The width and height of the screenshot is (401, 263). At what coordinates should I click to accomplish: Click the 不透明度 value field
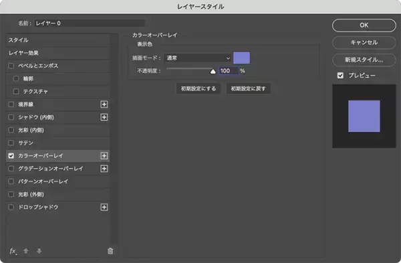[x=229, y=71]
